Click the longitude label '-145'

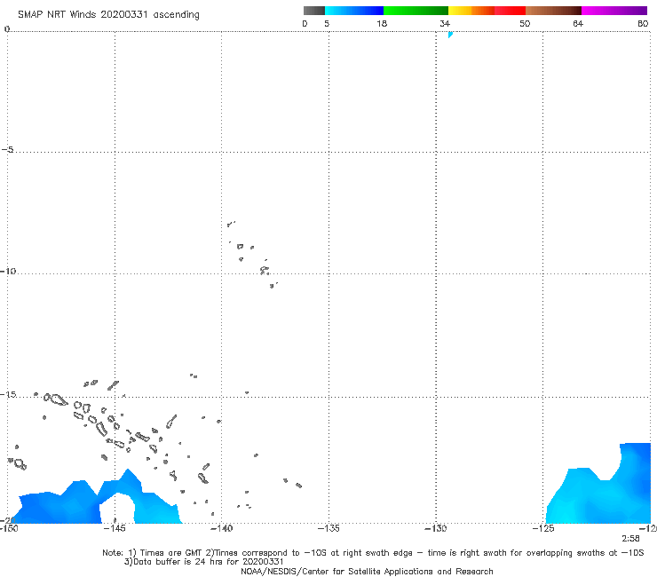[x=114, y=528]
